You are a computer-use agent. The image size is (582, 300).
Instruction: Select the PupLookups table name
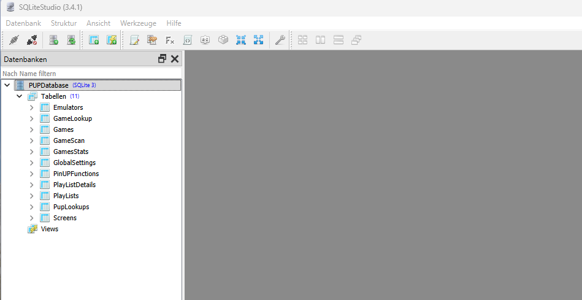coord(71,207)
